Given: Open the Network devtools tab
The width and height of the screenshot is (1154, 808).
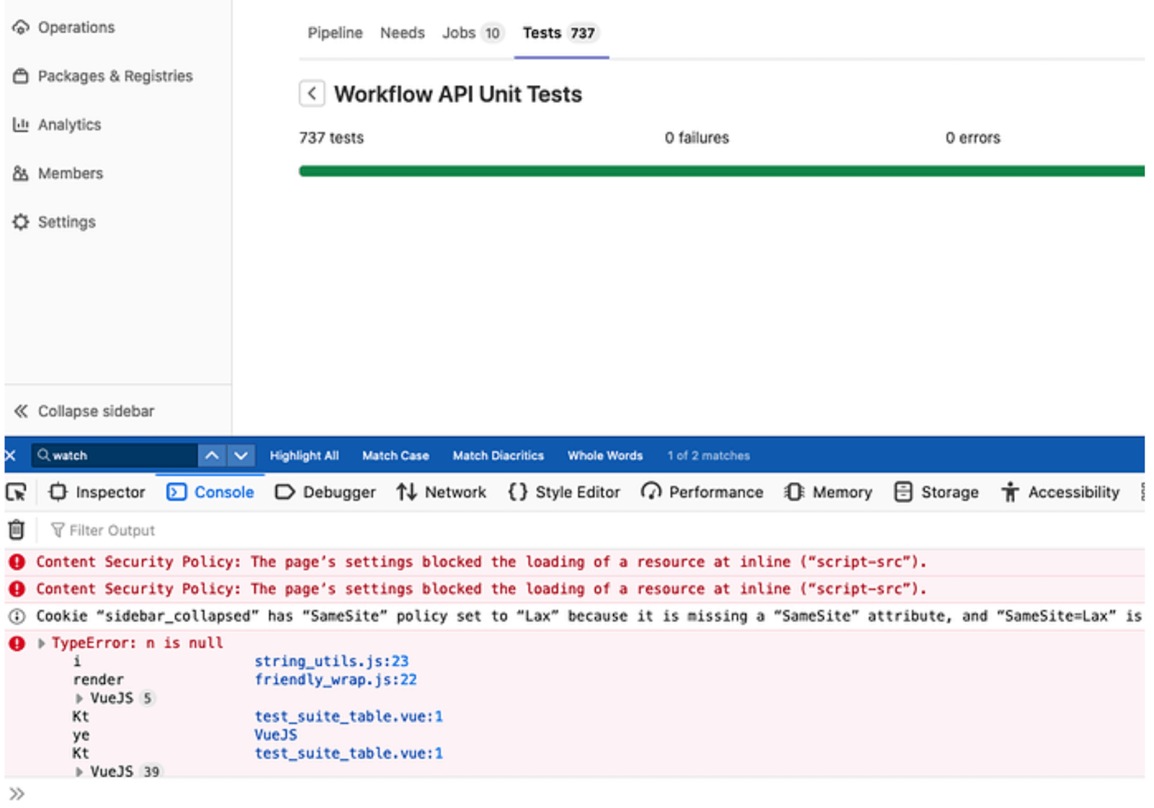Looking at the screenshot, I should pos(441,492).
